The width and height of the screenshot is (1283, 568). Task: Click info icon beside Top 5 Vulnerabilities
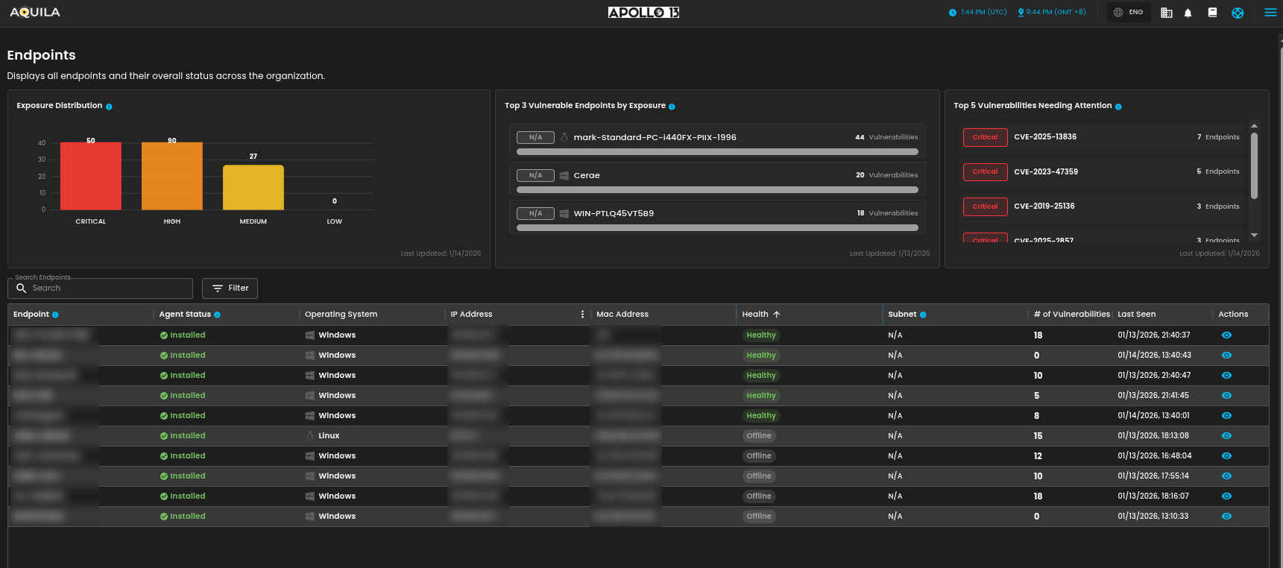[1118, 107]
